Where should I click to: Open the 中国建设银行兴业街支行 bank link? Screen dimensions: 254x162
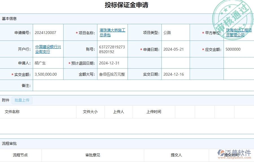click(x=47, y=49)
